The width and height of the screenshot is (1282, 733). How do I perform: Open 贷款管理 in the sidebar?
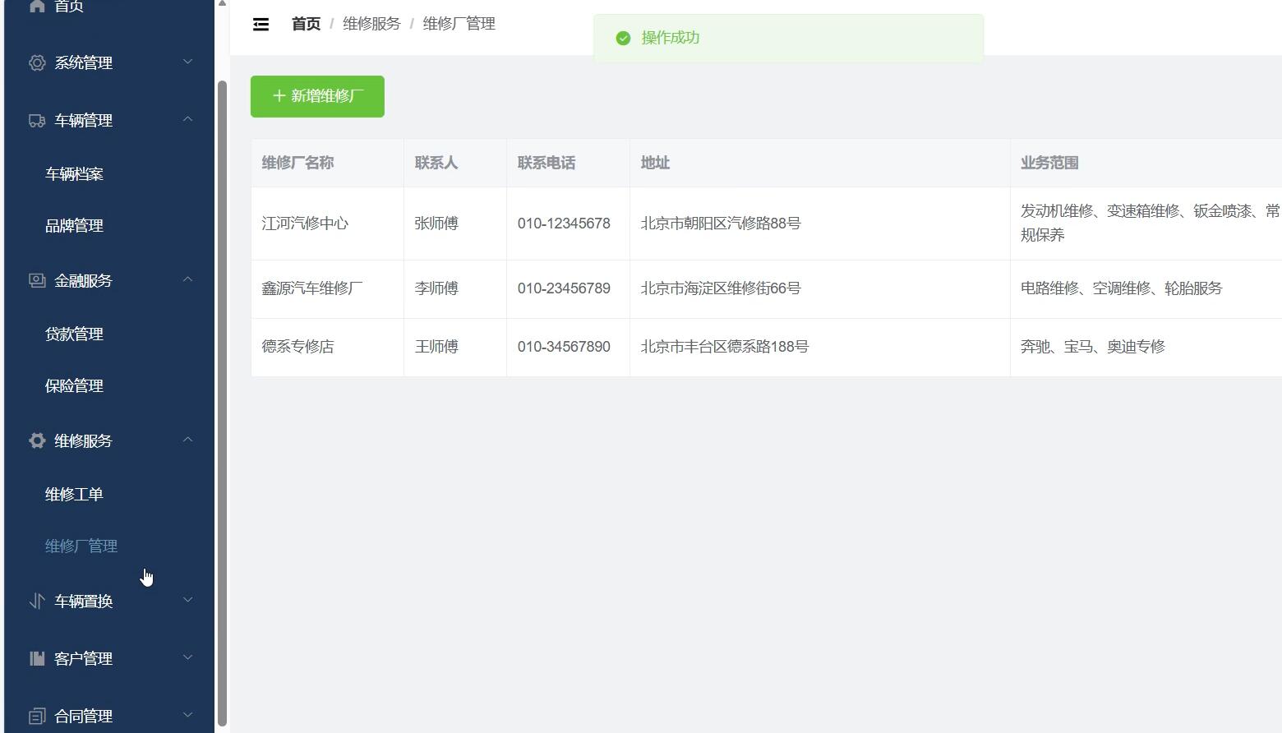point(74,334)
